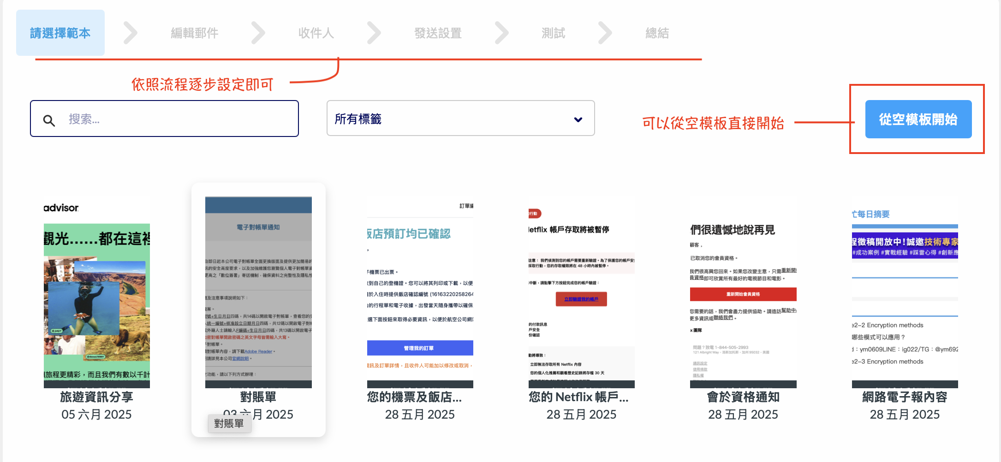Select the 請選擇範本 step tab
The image size is (1001, 462).
tap(60, 33)
